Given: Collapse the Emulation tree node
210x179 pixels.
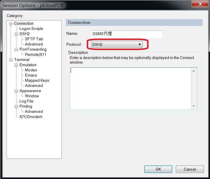Looking at the screenshot, I should [x=16, y=65].
